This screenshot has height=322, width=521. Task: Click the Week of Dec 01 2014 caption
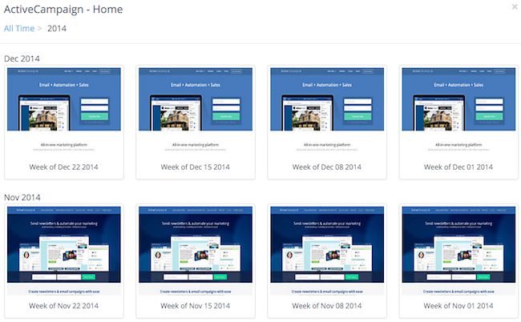click(x=458, y=167)
